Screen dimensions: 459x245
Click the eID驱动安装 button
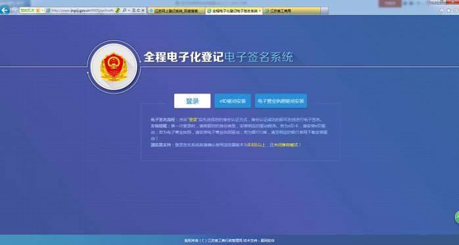(232, 101)
